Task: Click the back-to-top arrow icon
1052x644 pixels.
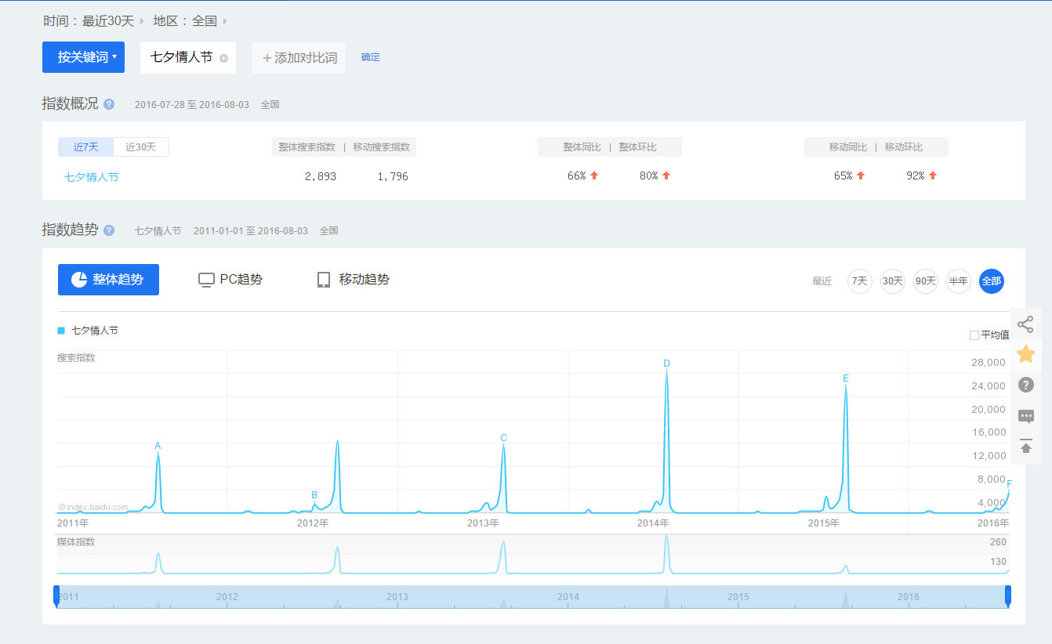Action: click(1025, 447)
